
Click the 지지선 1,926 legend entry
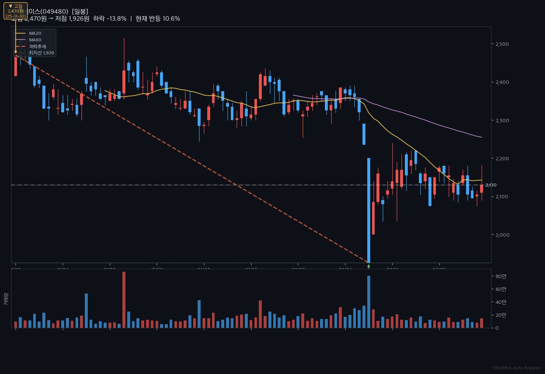[41, 53]
